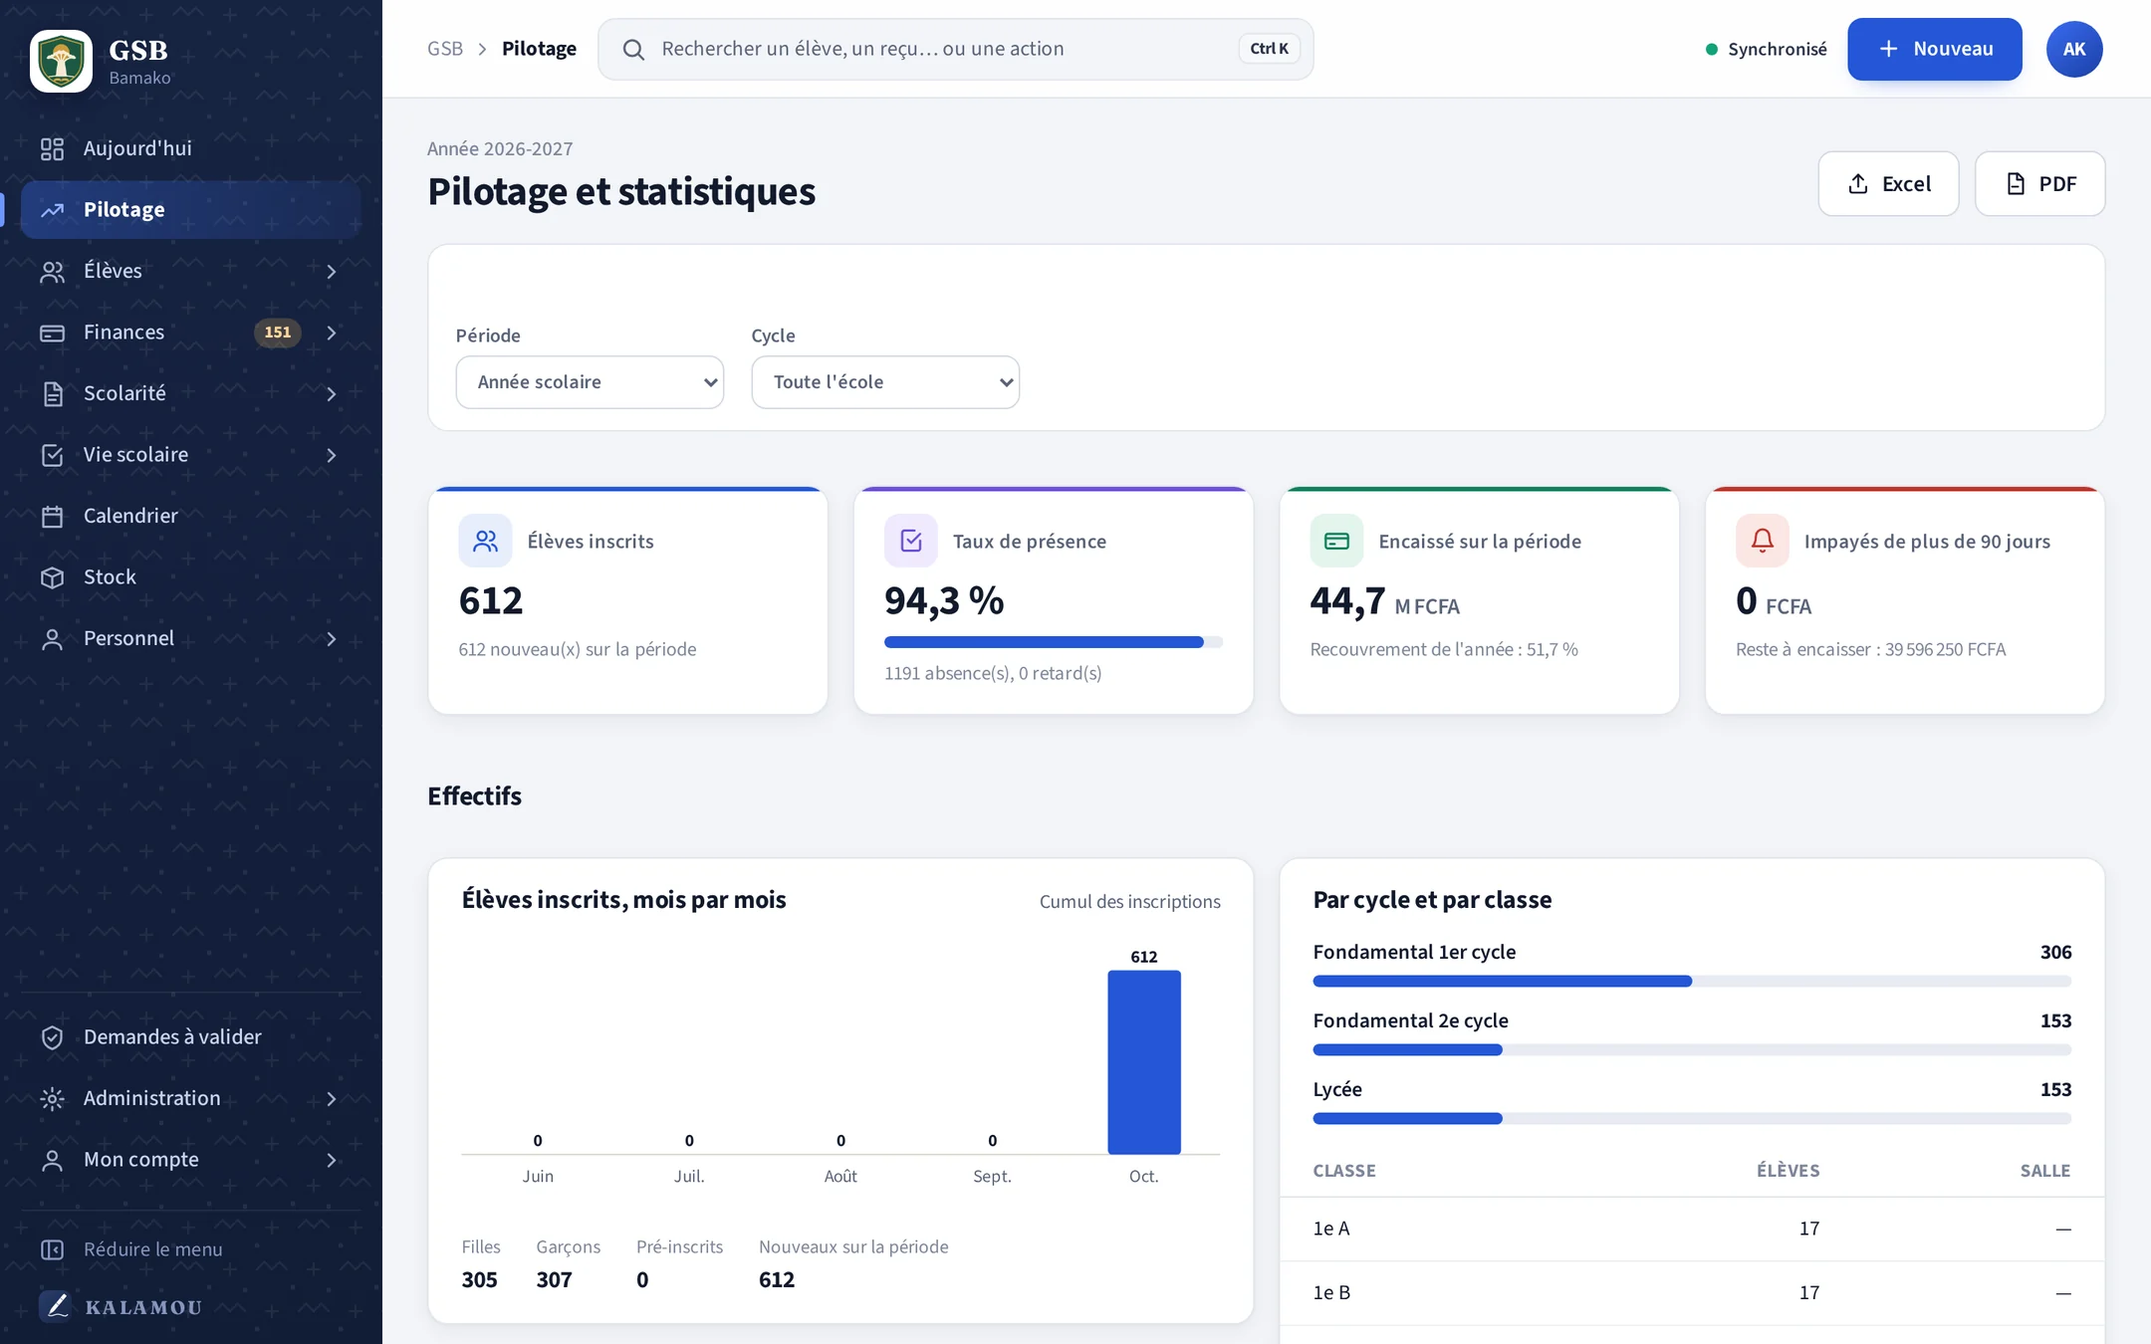Click the Taux de présence progress bar
This screenshot has width=2151, height=1344.
pyautogui.click(x=1054, y=642)
